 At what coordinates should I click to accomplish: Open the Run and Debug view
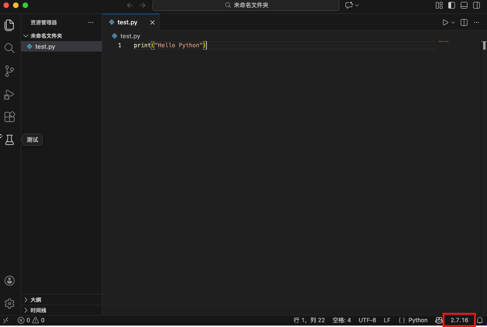[x=9, y=95]
